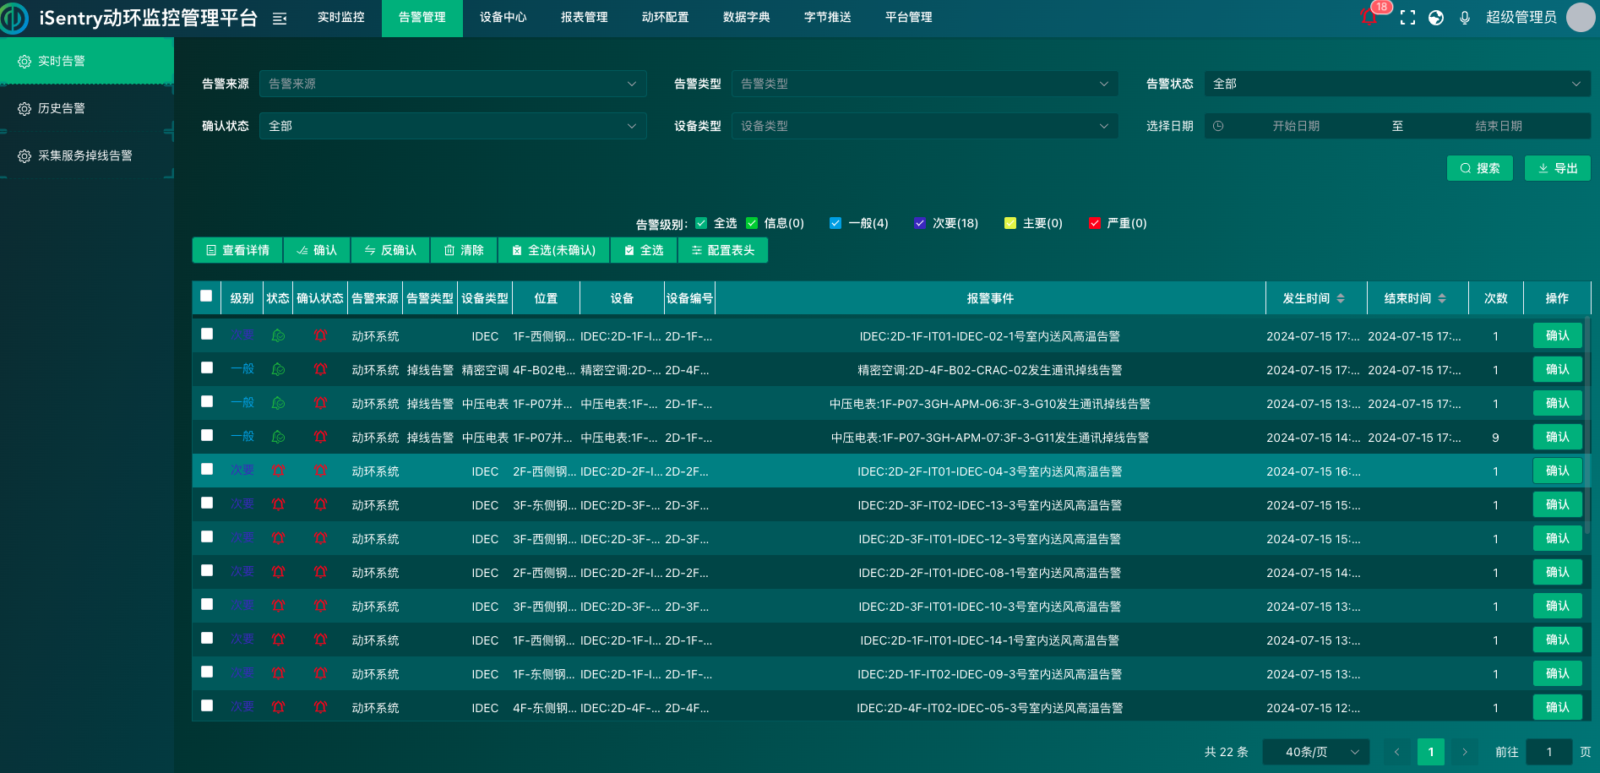Open 历史告警 in the sidebar
The height and width of the screenshot is (773, 1600).
coord(87,108)
